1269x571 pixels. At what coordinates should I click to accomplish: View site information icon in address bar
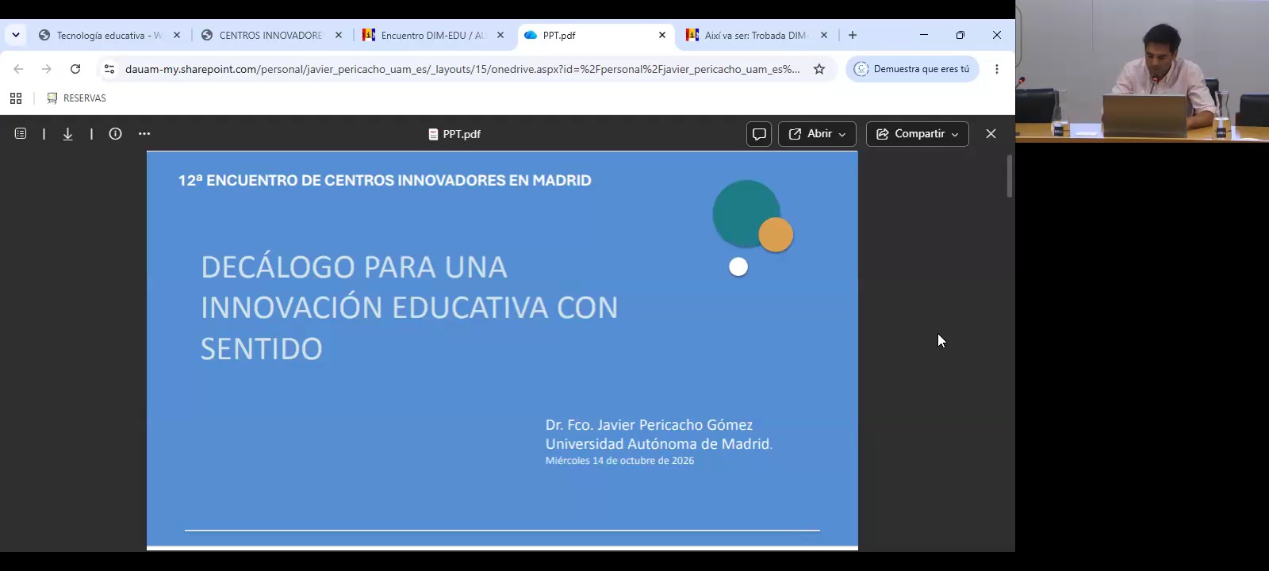(109, 69)
